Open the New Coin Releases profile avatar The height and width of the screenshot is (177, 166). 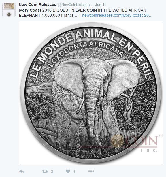[9, 10]
